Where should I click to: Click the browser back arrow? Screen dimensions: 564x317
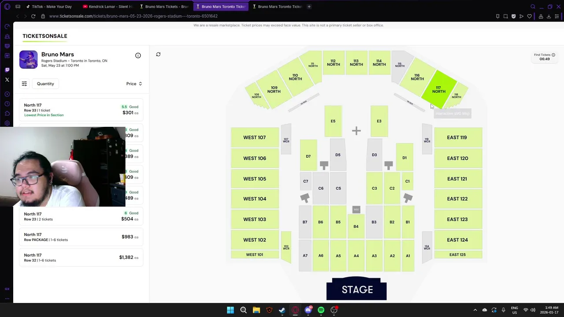pos(17,16)
